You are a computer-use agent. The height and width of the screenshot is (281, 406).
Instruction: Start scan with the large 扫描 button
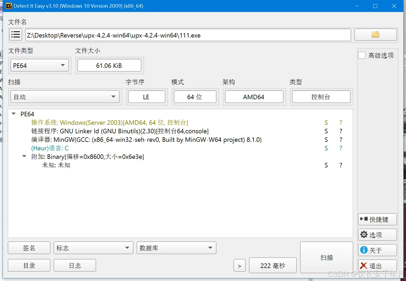pos(327,257)
